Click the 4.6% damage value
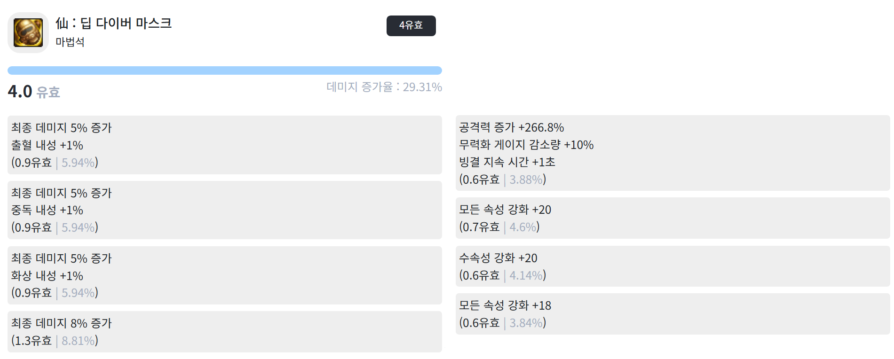894x359 pixels. click(523, 227)
